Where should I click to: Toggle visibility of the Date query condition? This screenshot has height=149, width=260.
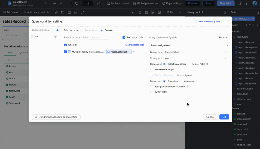55,37
